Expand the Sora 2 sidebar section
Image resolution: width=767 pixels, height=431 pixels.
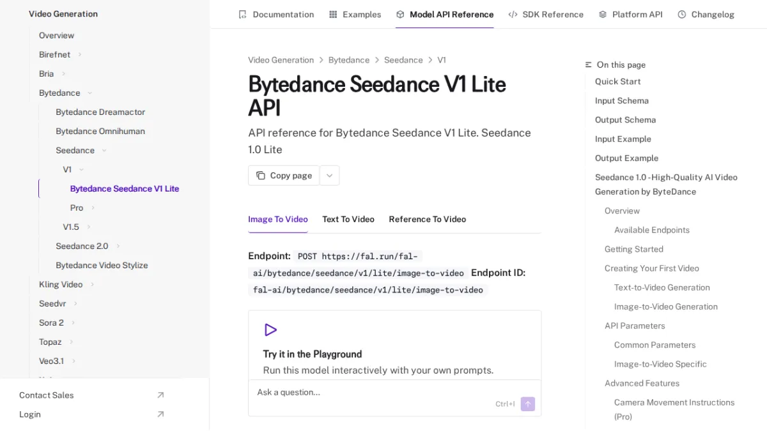click(74, 322)
